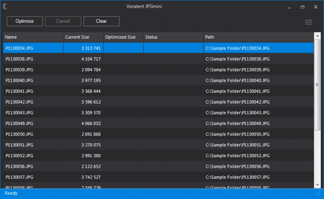Viewport: 324px width, 199px height.
Task: Click the size value 3 568 444
Action: [x=91, y=91]
